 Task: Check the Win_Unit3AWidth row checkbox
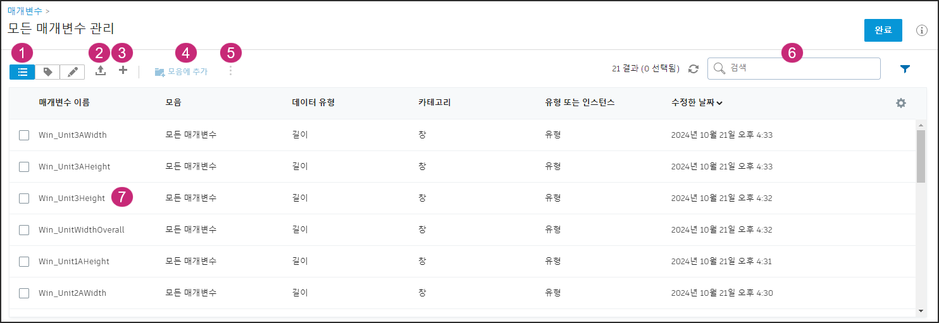coord(24,135)
